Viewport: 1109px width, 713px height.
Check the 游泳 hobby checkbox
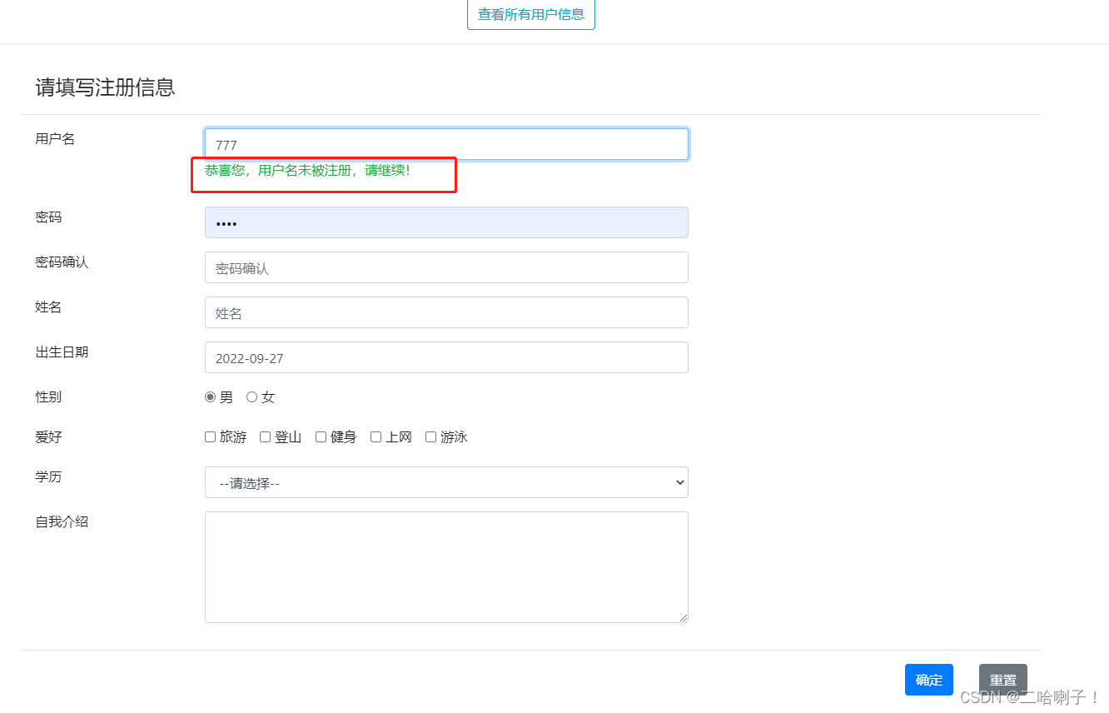pyautogui.click(x=430, y=436)
